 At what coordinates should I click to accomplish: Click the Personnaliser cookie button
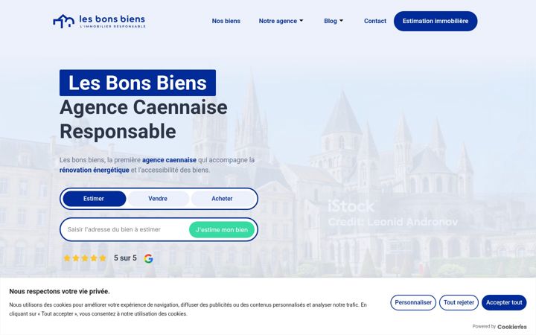pos(413,302)
